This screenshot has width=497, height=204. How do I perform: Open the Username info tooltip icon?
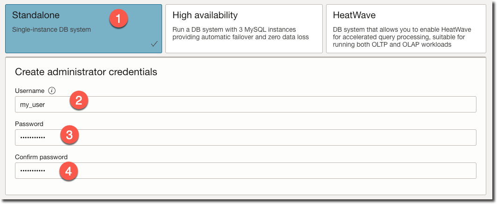(x=52, y=91)
